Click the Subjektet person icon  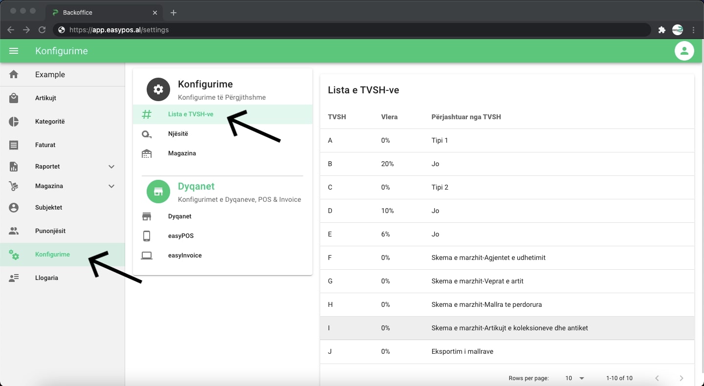point(14,208)
